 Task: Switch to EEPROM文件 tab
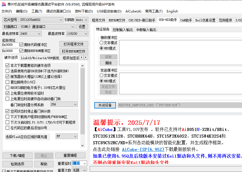pyautogui.click(x=117, y=20)
